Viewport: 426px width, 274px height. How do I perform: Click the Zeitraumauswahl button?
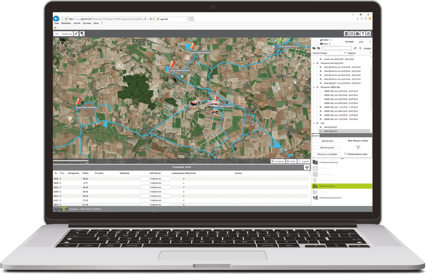[x=327, y=147]
